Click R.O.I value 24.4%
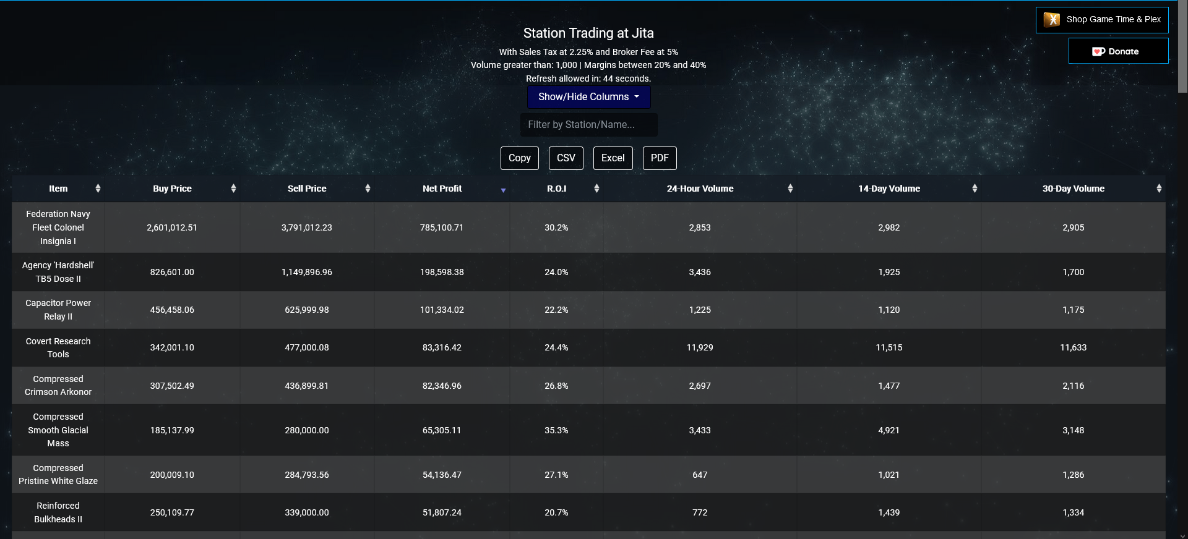This screenshot has height=539, width=1188. (x=556, y=347)
